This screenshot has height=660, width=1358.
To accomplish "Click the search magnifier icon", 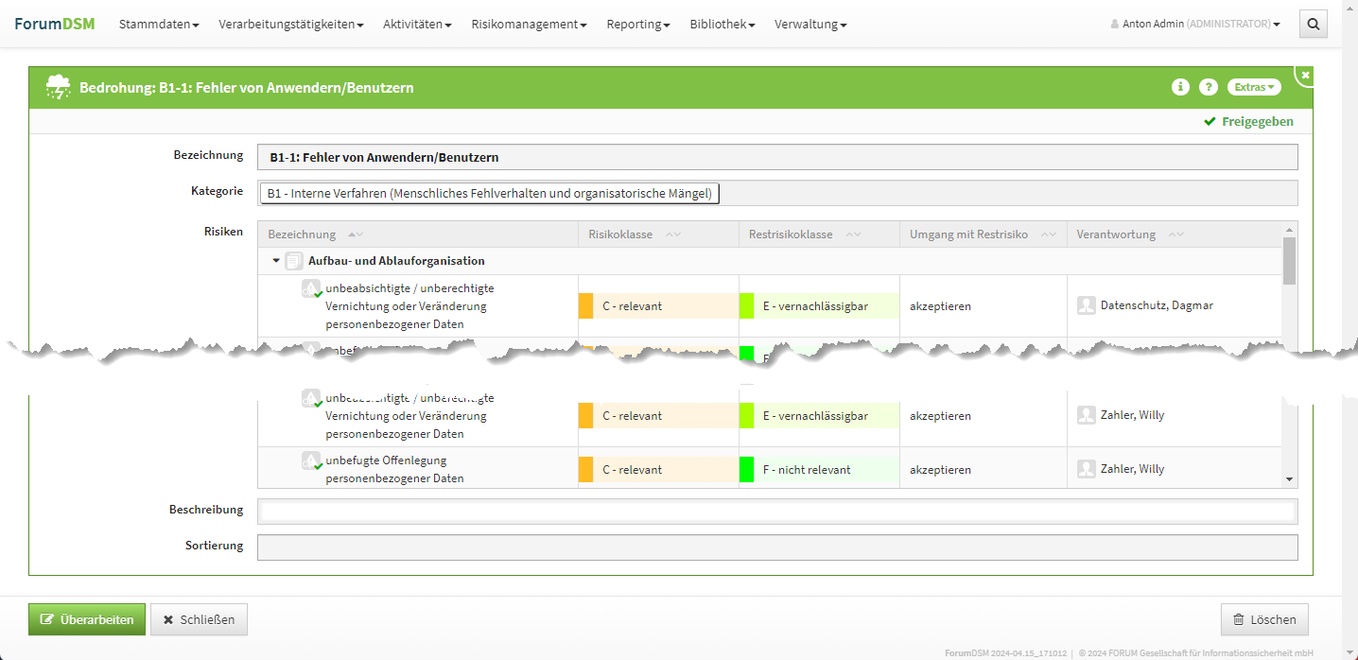I will tap(1313, 25).
